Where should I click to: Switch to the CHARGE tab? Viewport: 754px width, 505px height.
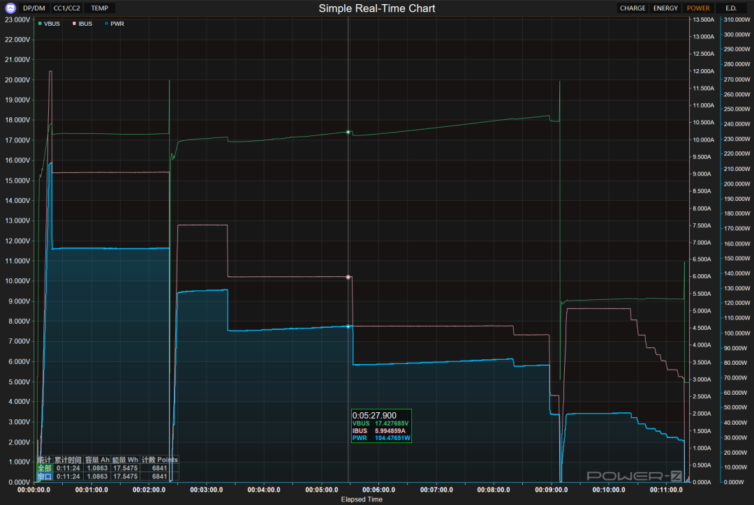pyautogui.click(x=633, y=8)
